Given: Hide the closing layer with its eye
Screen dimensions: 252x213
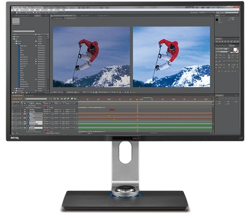Looking at the screenshot, I should [13, 109].
